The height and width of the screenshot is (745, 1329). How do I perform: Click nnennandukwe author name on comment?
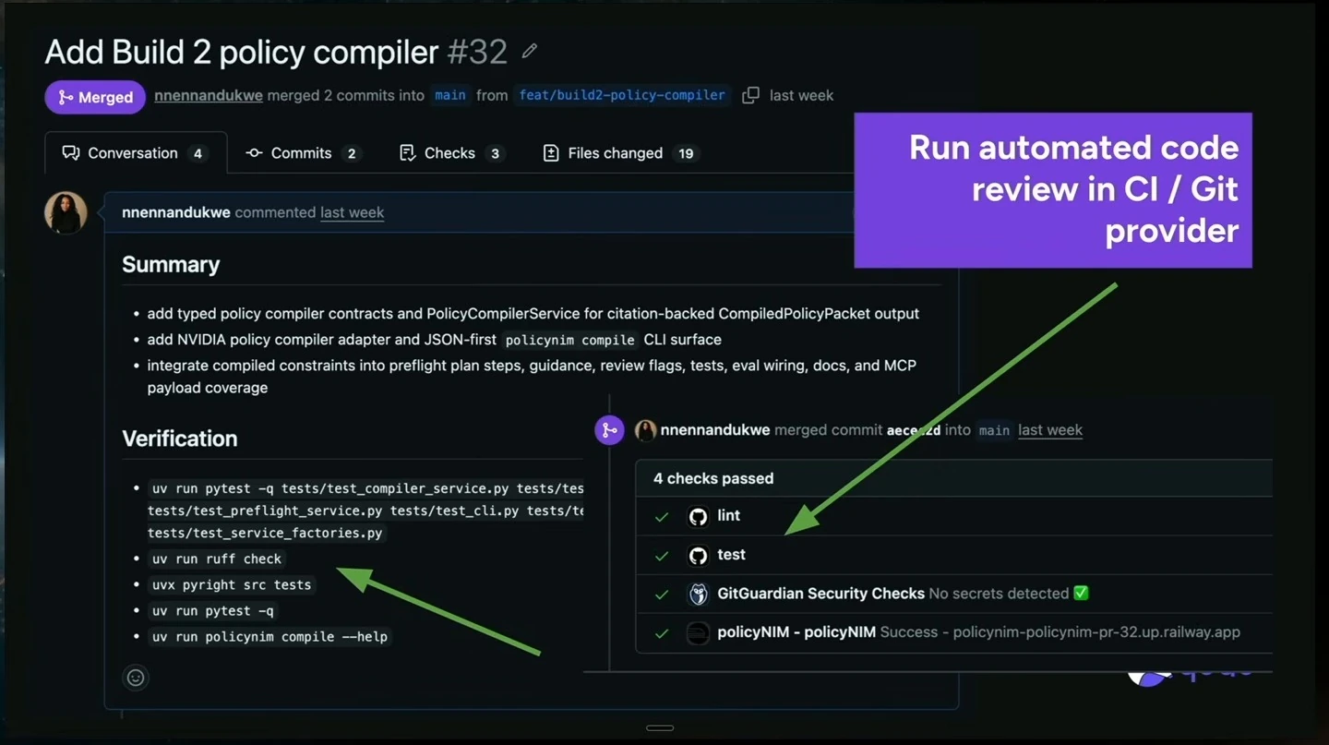176,212
